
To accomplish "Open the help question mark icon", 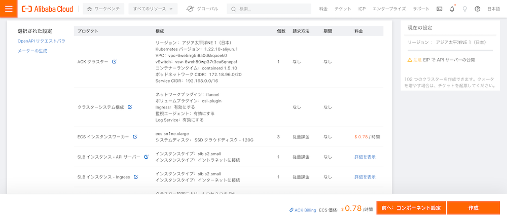I will pos(477,9).
